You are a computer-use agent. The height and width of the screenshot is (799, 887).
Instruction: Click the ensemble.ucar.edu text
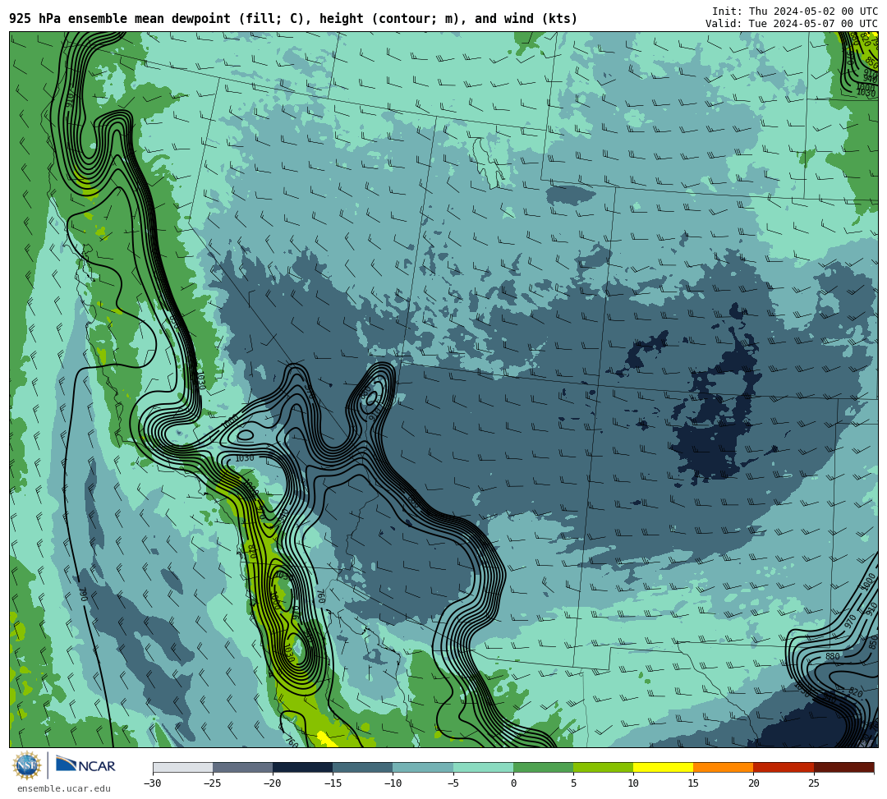(x=64, y=788)
